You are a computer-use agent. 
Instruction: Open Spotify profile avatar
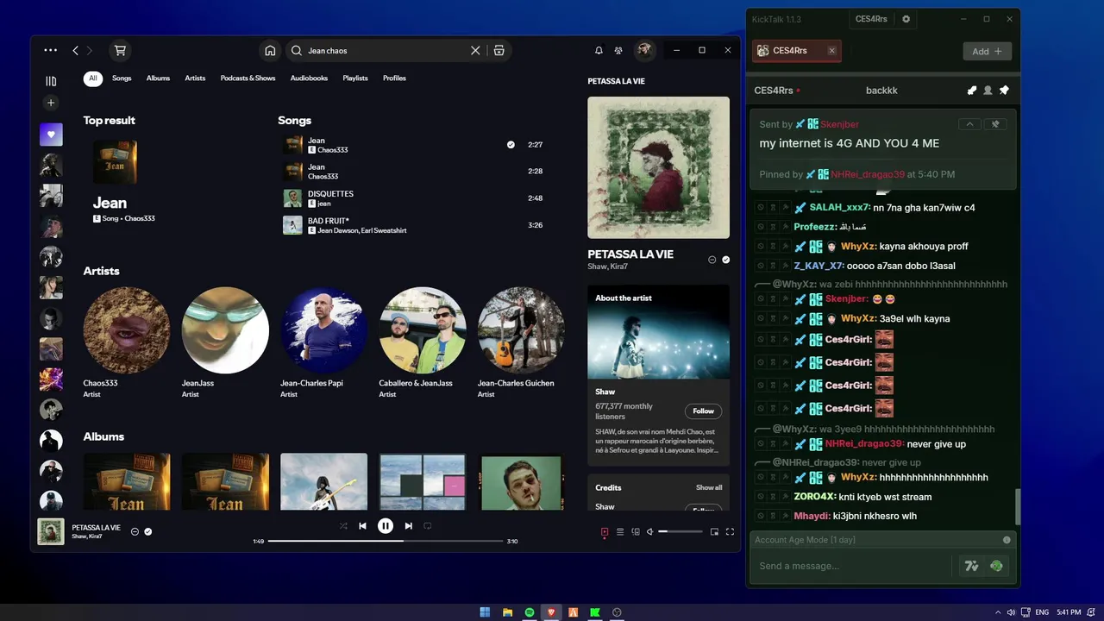point(644,50)
